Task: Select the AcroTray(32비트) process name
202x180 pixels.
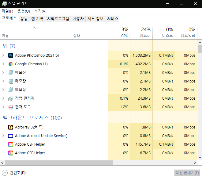Action: [29, 127]
